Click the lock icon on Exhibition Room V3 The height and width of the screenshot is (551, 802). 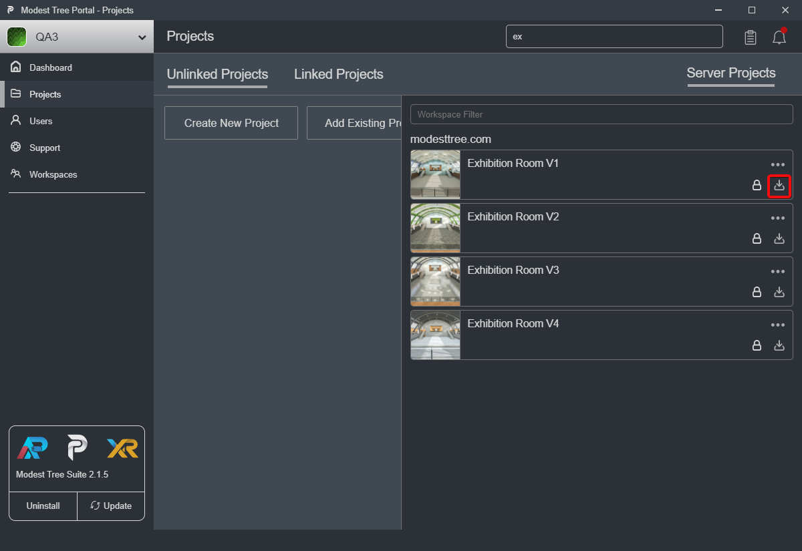pos(757,292)
